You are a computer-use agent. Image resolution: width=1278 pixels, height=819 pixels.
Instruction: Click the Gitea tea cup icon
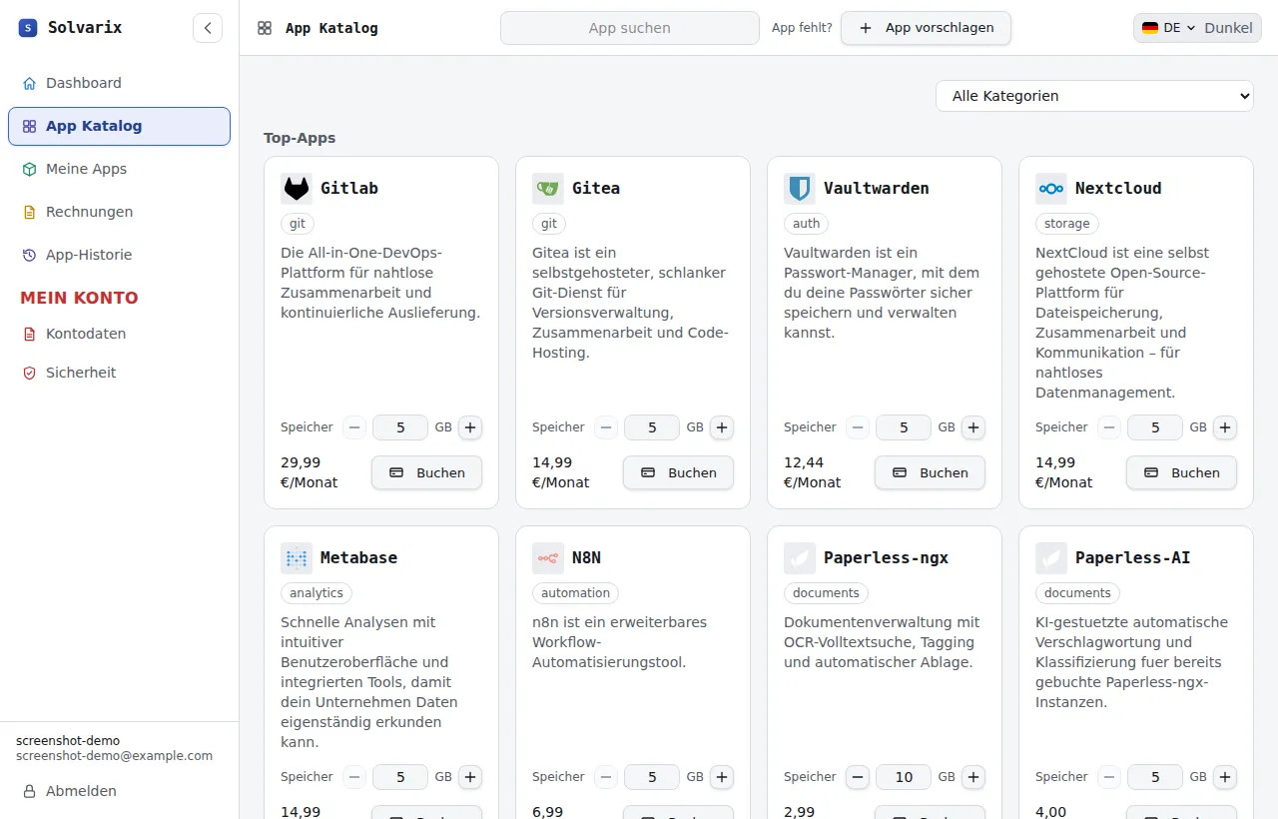548,188
